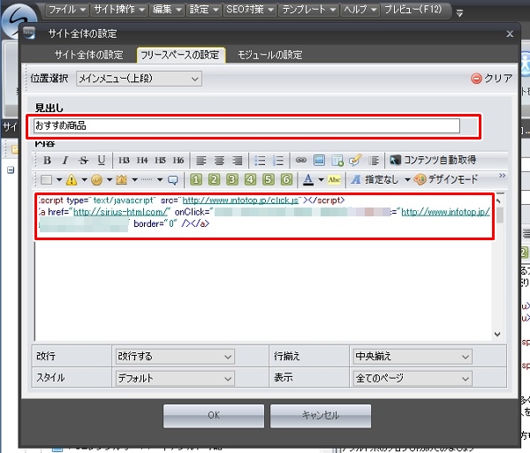The height and width of the screenshot is (453, 530).
Task: Open the サイト操作 menu
Action: click(x=119, y=10)
